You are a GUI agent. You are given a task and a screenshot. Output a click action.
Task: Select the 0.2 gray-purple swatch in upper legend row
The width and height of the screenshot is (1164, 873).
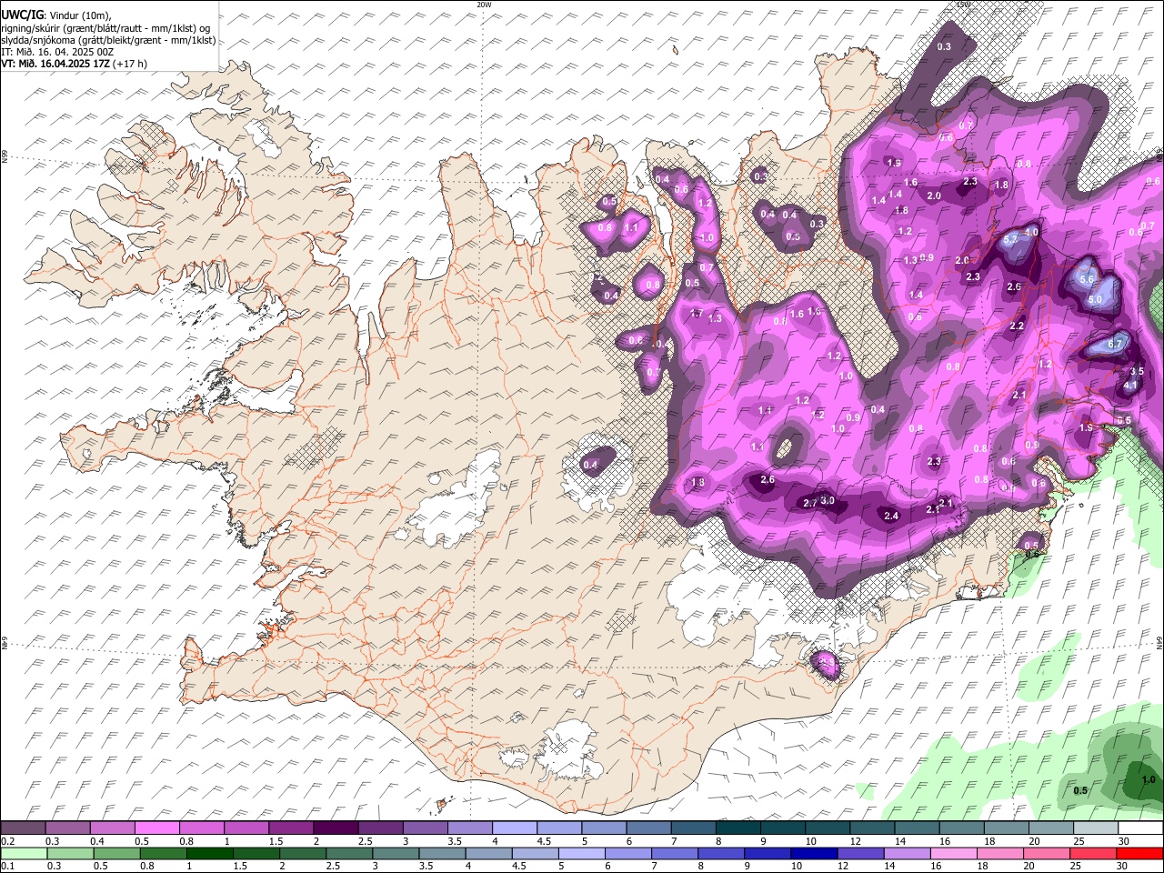[23, 828]
